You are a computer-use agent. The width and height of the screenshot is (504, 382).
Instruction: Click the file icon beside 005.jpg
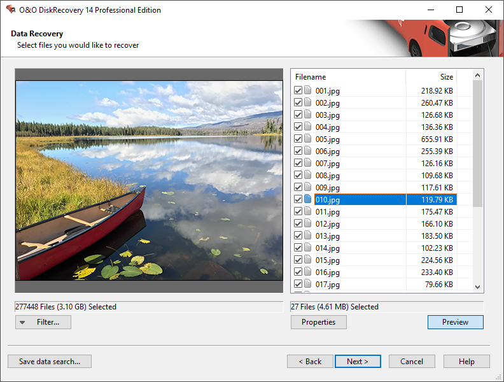(308, 139)
